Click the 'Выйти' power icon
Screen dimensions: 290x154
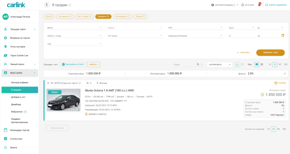click(x=6, y=147)
